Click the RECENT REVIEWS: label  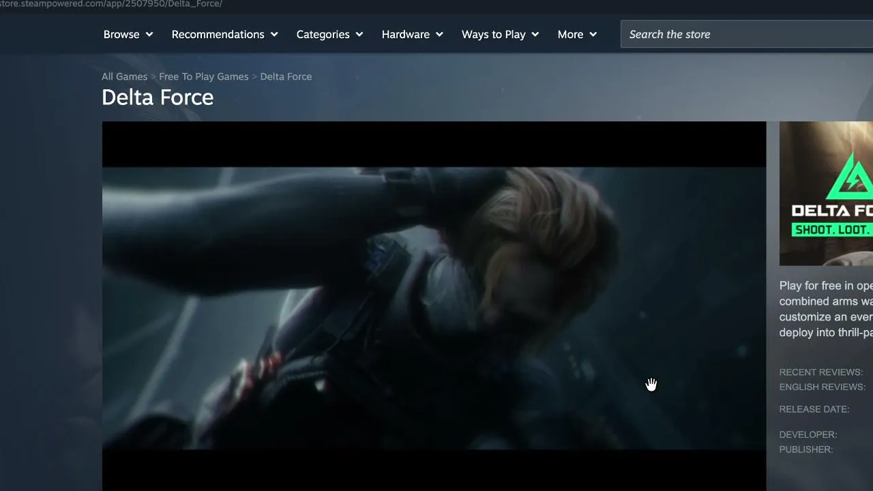(821, 372)
